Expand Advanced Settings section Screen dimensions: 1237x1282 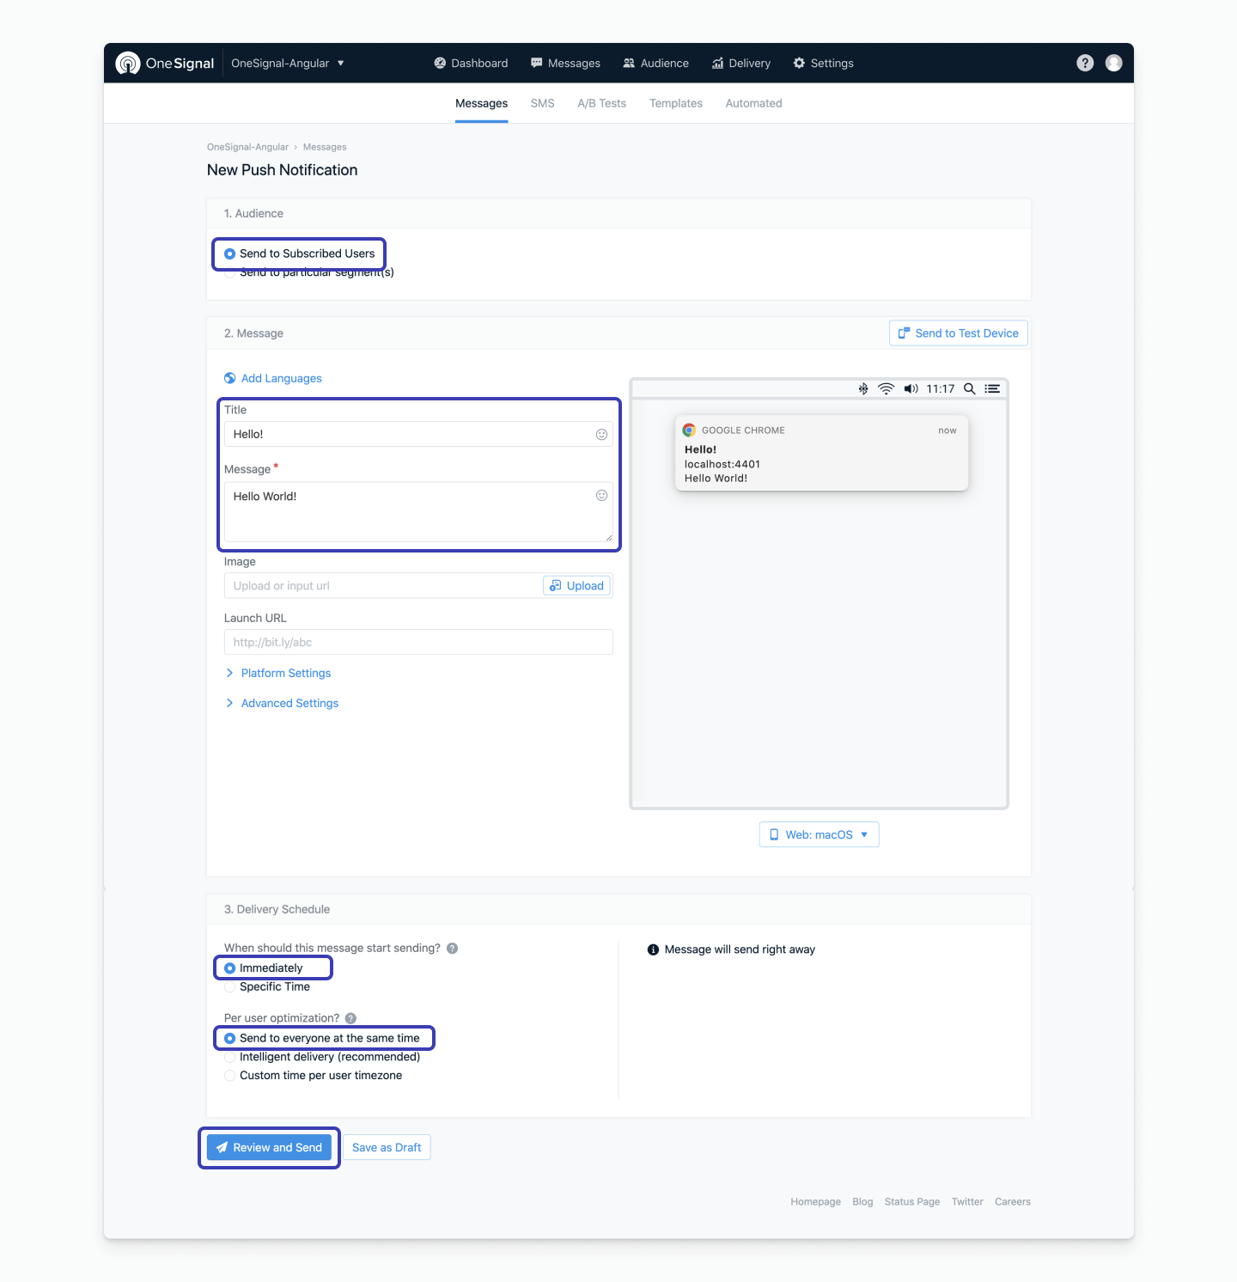282,703
